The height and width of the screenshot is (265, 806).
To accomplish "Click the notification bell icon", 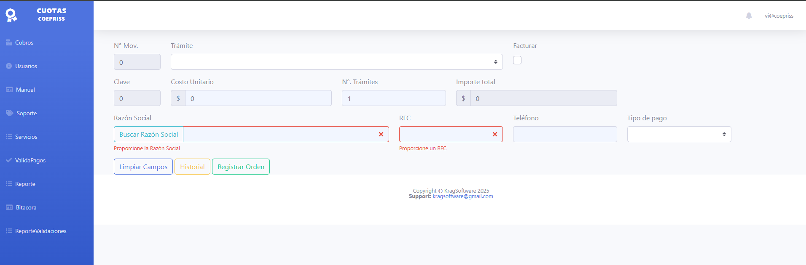I will 749,16.
